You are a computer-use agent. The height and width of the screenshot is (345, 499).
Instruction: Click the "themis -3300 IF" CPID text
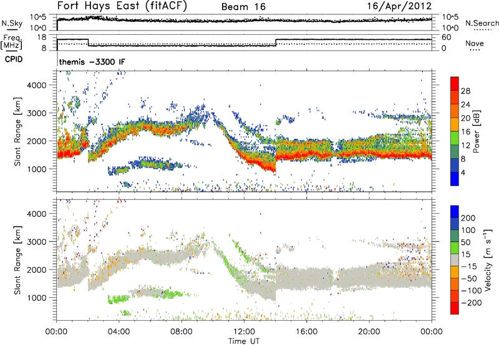pos(92,62)
